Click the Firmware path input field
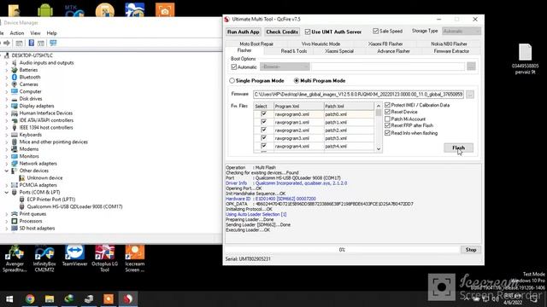The image size is (547, 307). pos(358,95)
